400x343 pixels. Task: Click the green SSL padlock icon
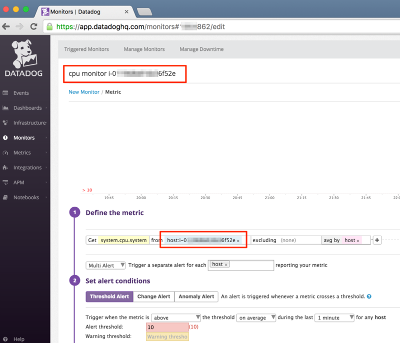click(x=49, y=26)
